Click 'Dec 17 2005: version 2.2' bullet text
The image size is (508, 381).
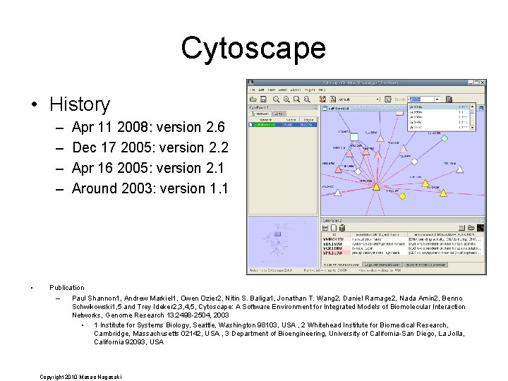(x=150, y=147)
